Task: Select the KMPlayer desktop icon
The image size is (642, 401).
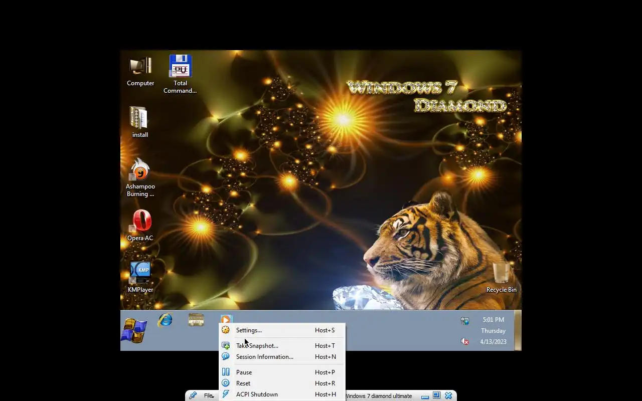Action: pyautogui.click(x=140, y=277)
